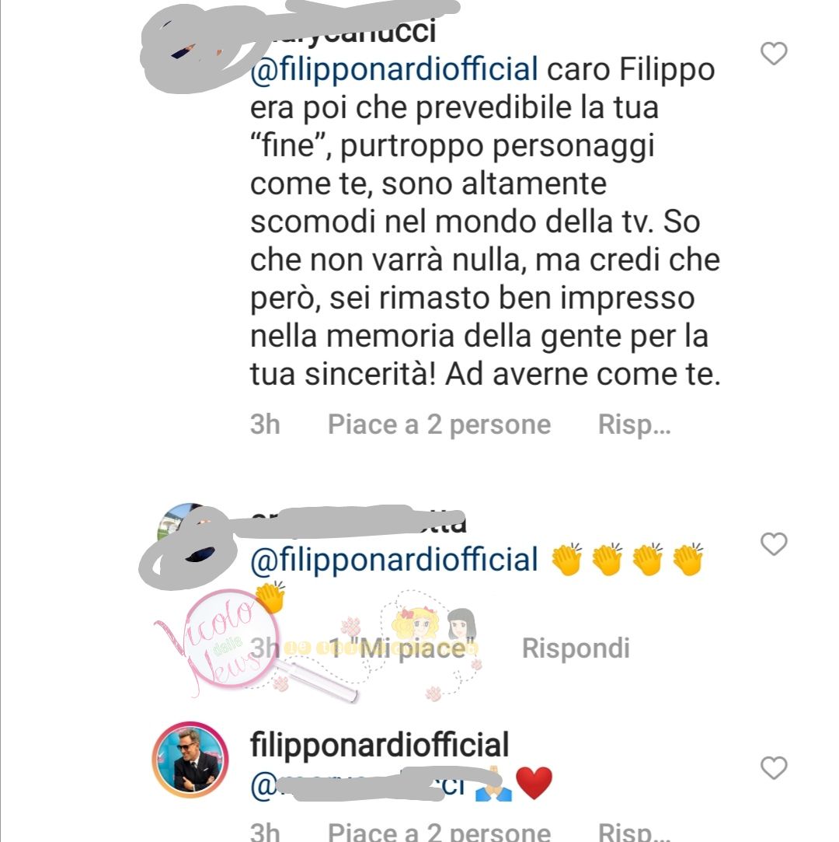Open the bold filipponardiofficial username
This screenshot has height=842, width=839.
coord(379,745)
